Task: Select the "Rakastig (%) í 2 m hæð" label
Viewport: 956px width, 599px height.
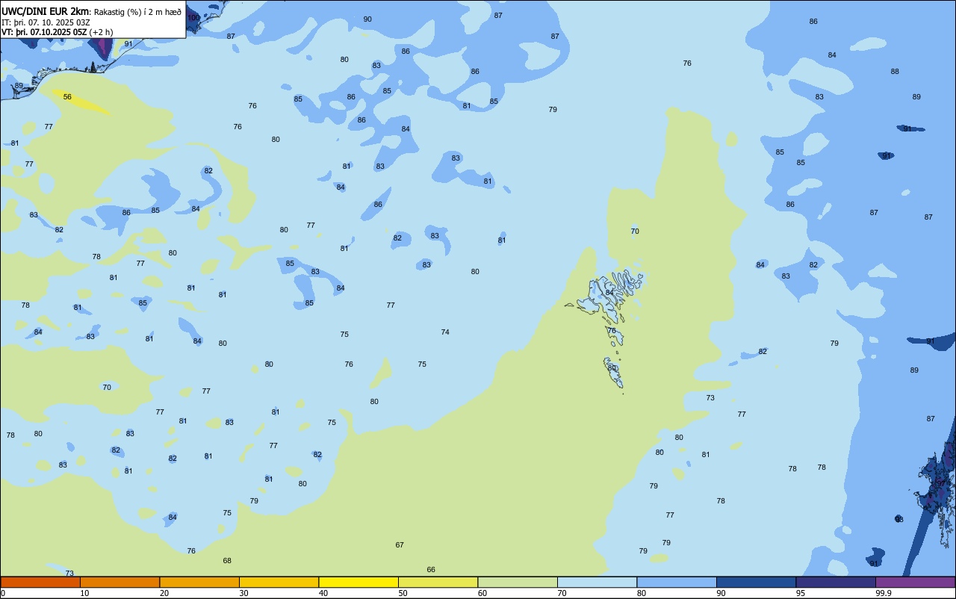Action: (x=137, y=12)
